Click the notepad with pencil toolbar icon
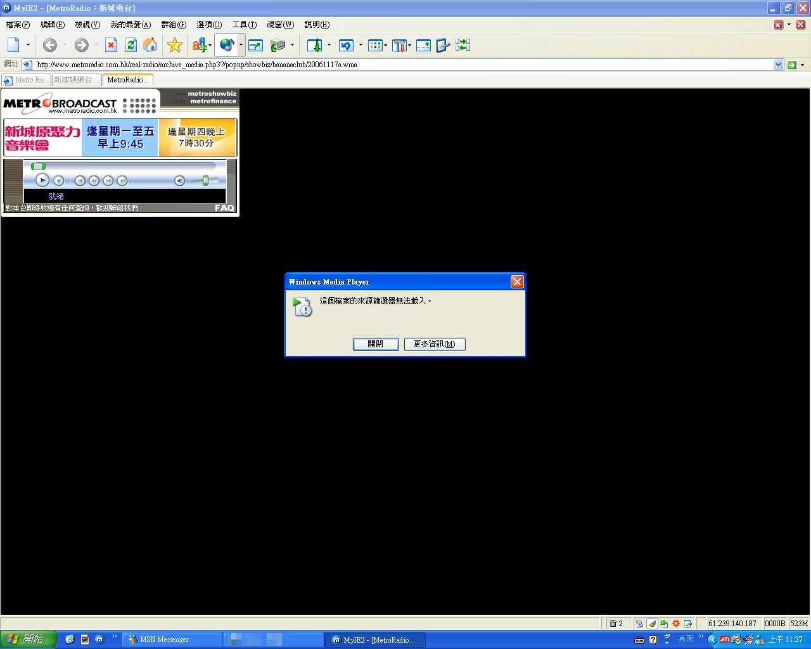 (442, 45)
